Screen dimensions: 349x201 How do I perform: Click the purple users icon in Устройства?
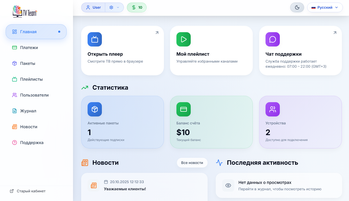pos(273,109)
